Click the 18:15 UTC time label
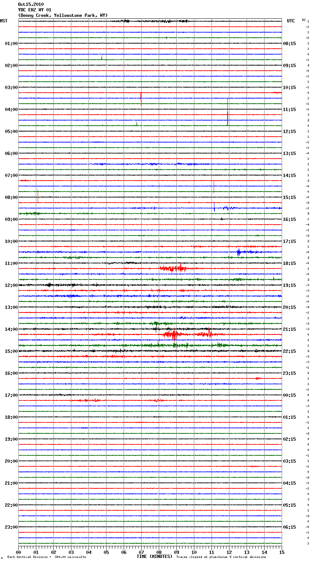This screenshot has width=311, height=562. 289,263
